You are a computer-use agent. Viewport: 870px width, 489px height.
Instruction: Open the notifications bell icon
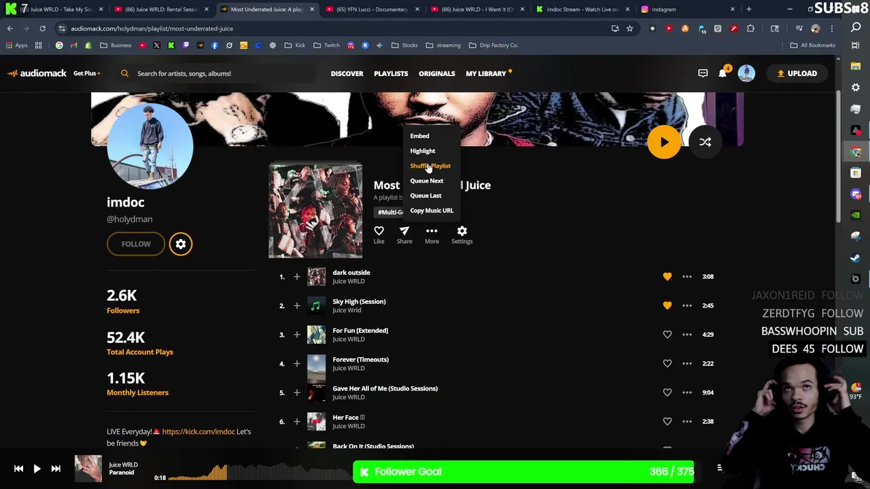tap(723, 73)
